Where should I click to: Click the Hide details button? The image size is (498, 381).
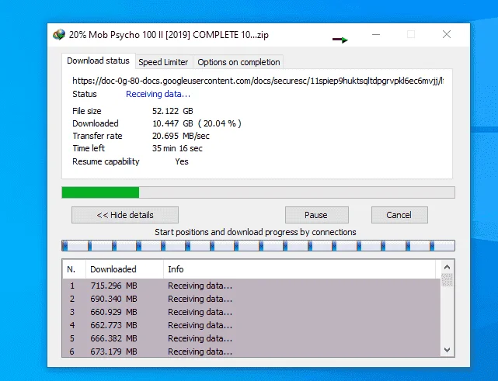(x=125, y=215)
